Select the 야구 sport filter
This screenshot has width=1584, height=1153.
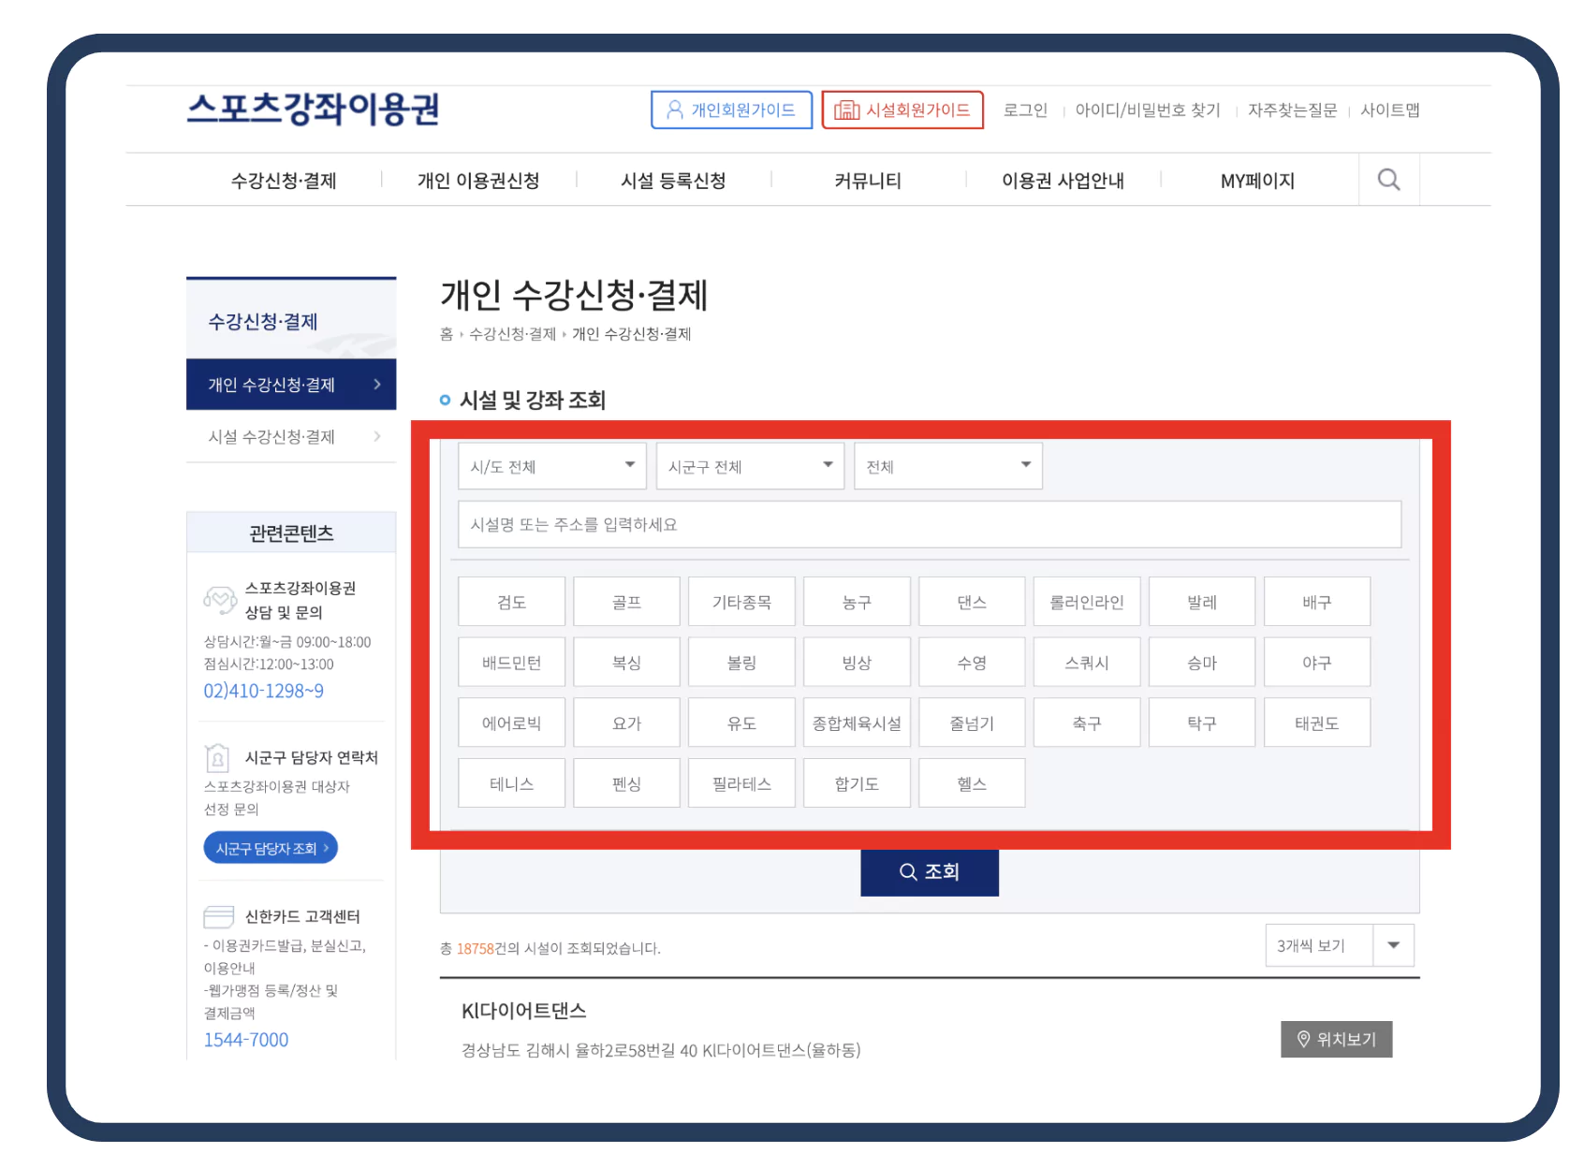[x=1317, y=663]
